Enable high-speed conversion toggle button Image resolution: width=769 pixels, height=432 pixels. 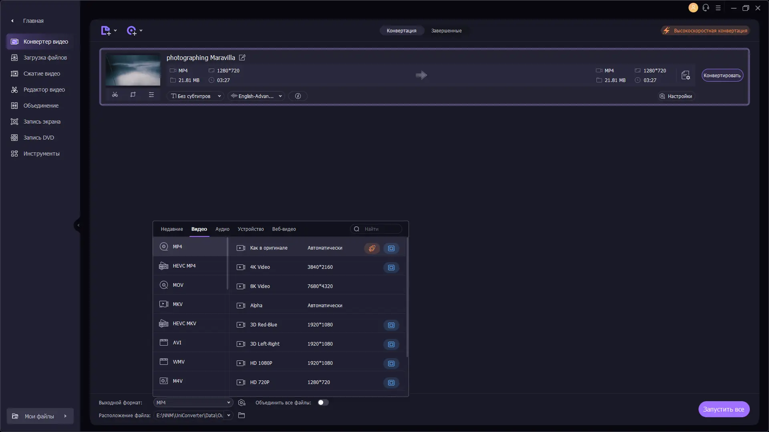coord(706,31)
